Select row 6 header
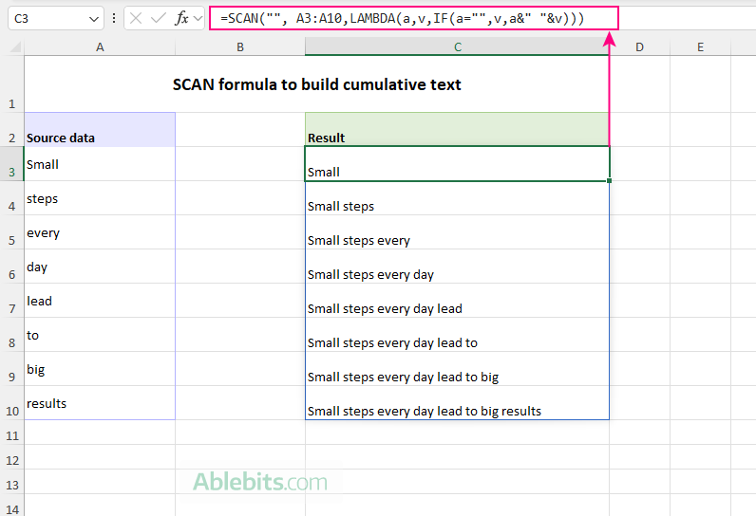Viewport: 756px width, 516px height. click(x=12, y=267)
